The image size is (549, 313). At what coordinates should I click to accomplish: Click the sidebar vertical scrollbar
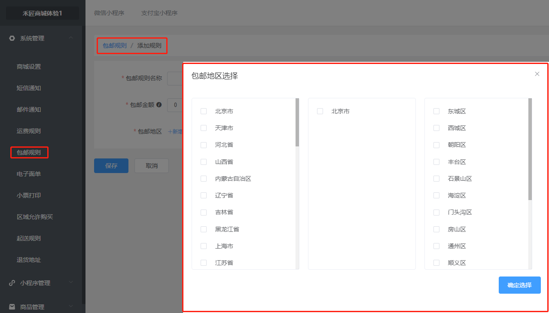point(84,165)
